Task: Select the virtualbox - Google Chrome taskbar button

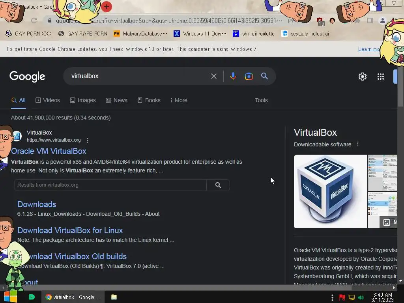Action: click(x=73, y=297)
